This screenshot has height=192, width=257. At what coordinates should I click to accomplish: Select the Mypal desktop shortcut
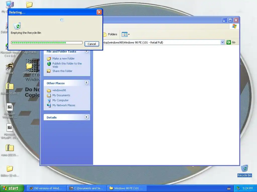[10, 68]
